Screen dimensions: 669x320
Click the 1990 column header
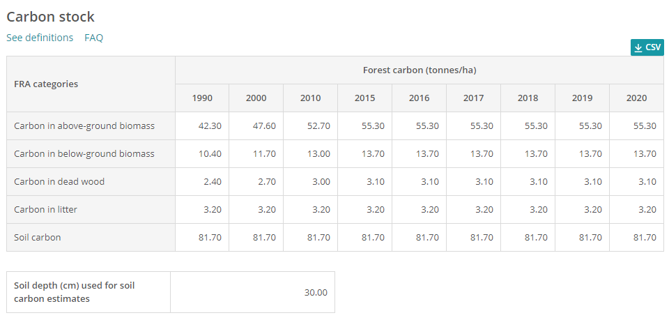tap(202, 98)
